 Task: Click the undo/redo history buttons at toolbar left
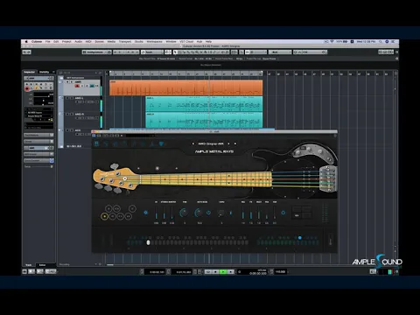tap(26, 52)
